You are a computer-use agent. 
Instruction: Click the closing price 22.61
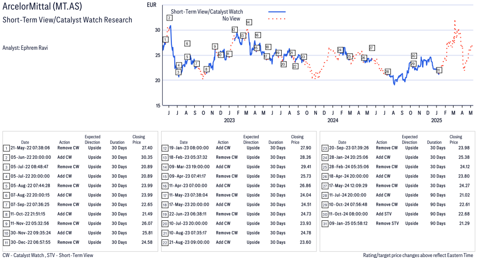pyautogui.click(x=465, y=205)
